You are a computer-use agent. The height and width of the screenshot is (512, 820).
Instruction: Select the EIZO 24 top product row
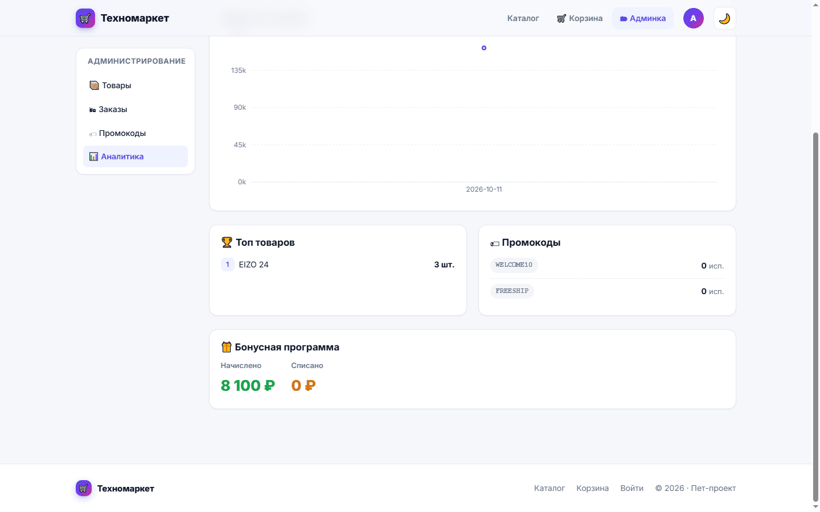pyautogui.click(x=338, y=265)
